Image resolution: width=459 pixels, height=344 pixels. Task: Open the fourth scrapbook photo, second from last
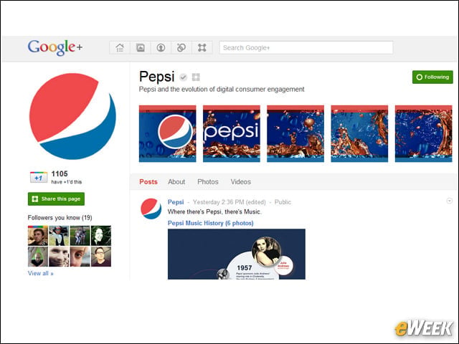359,134
